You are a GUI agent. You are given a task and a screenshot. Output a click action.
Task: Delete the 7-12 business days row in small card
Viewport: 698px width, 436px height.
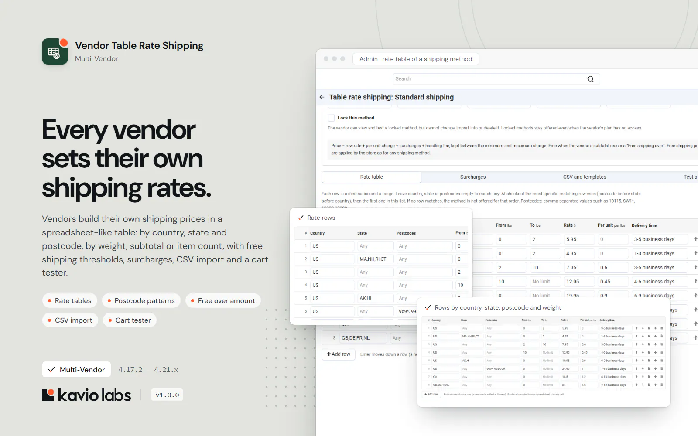[662, 385]
